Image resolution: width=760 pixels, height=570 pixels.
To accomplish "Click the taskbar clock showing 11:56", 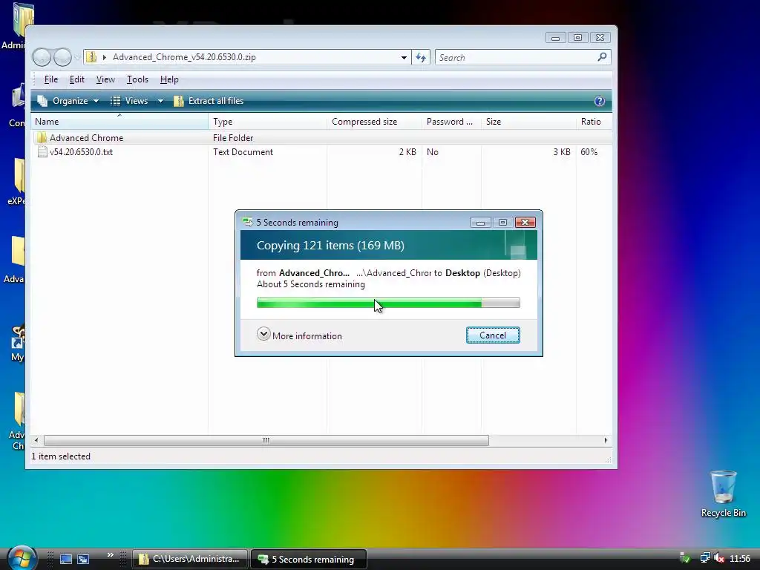I will tap(740, 559).
